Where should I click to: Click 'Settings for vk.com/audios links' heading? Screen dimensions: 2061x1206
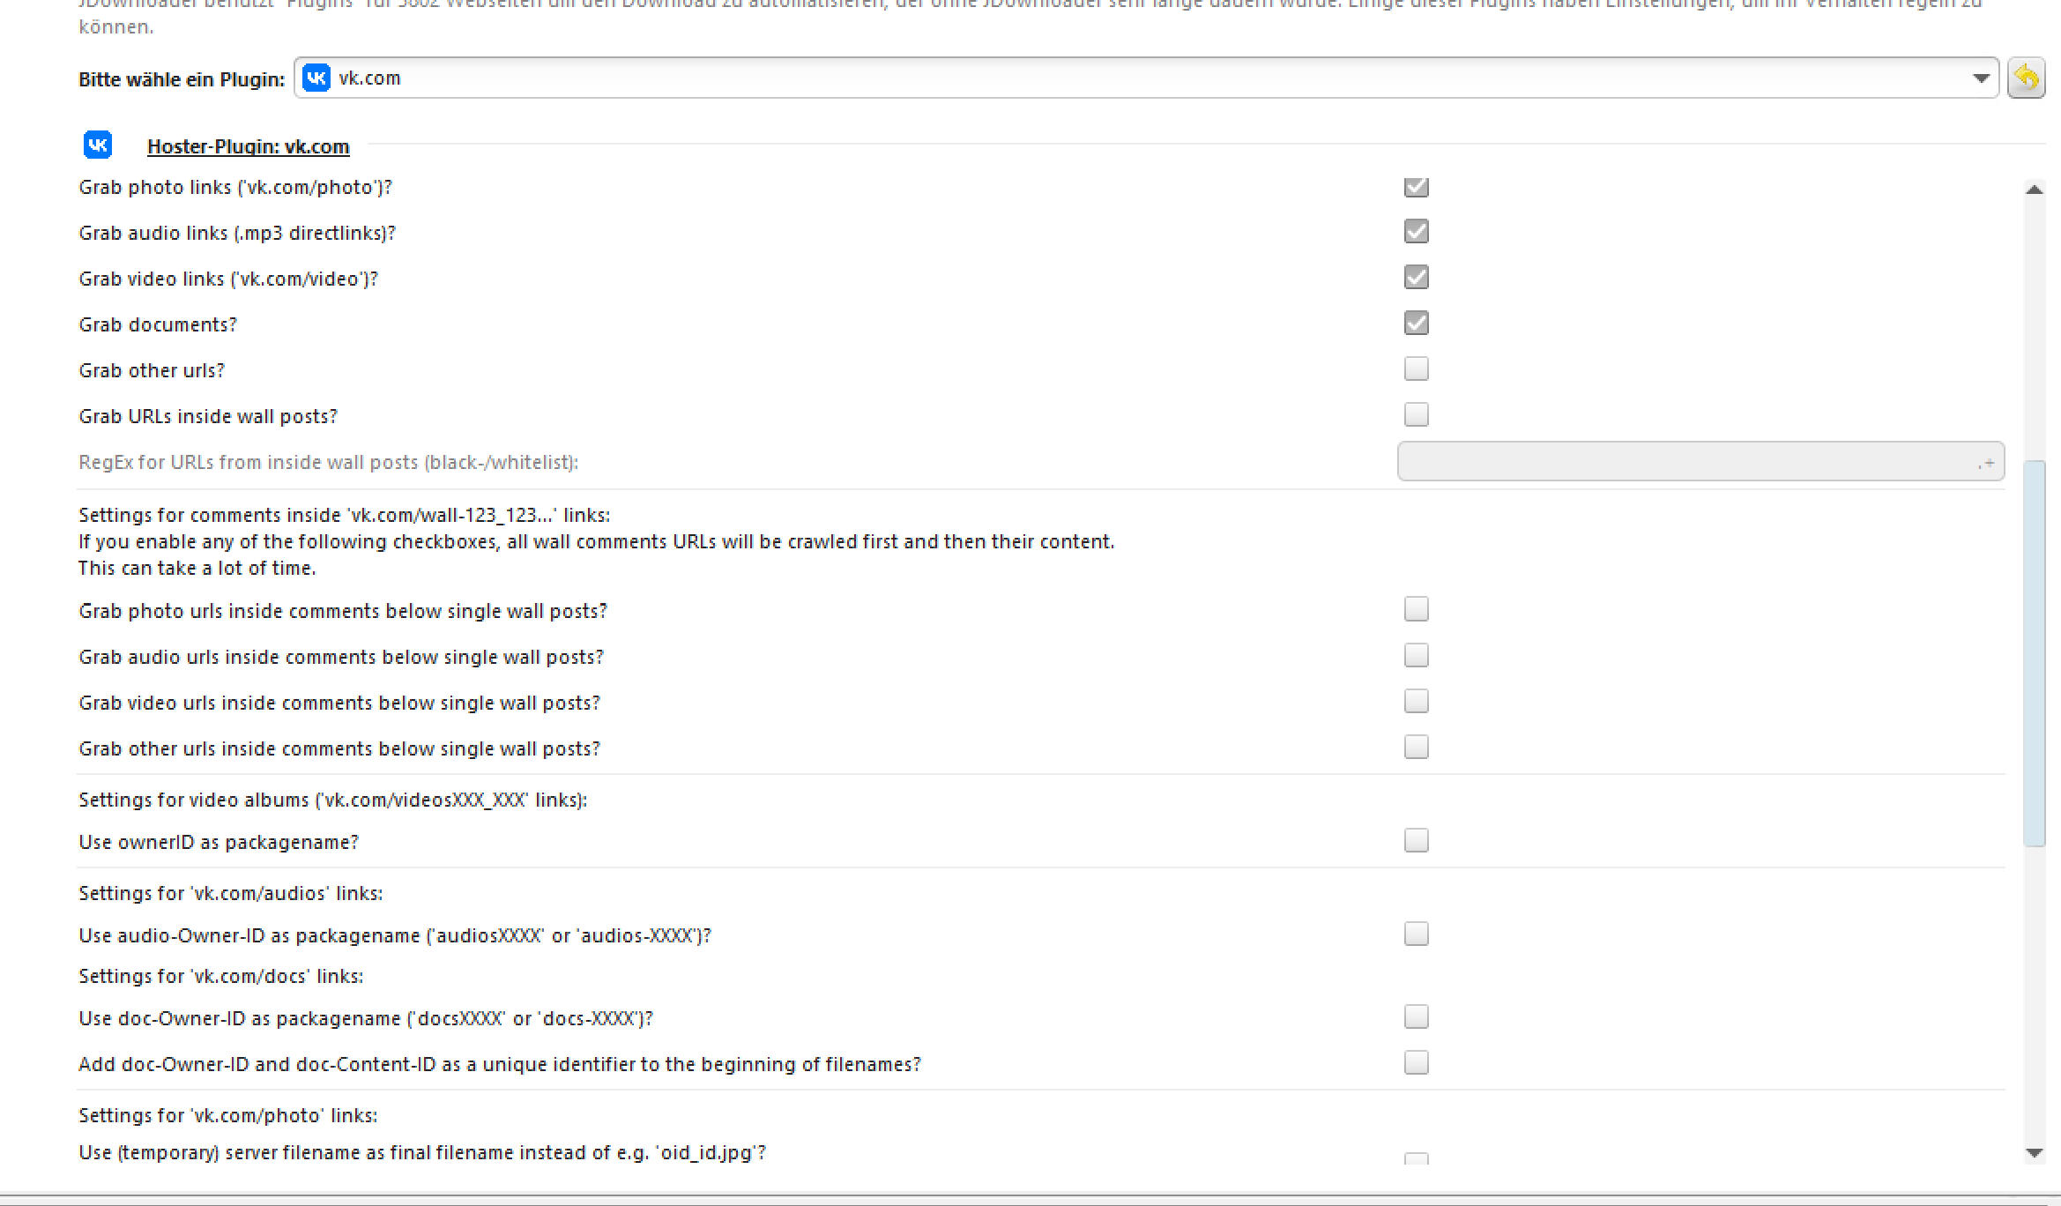pyautogui.click(x=231, y=894)
